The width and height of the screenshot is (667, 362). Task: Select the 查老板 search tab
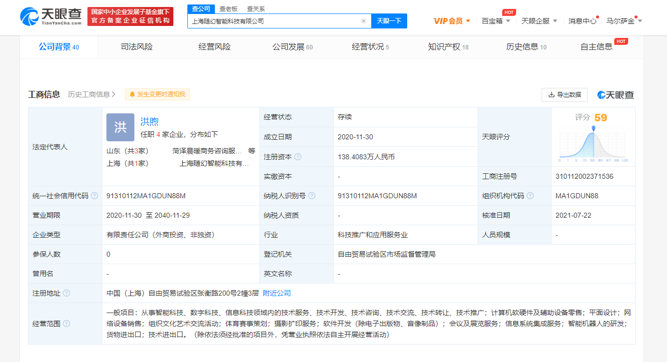(x=228, y=9)
